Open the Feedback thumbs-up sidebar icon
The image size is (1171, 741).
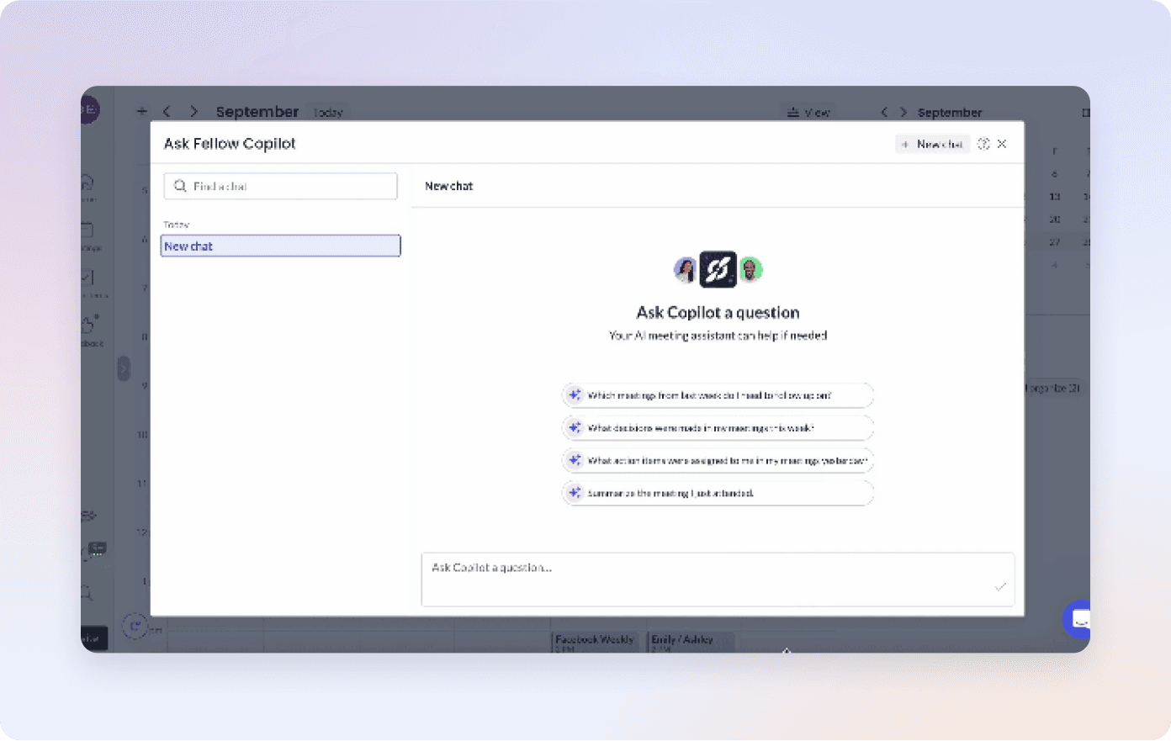coord(89,326)
